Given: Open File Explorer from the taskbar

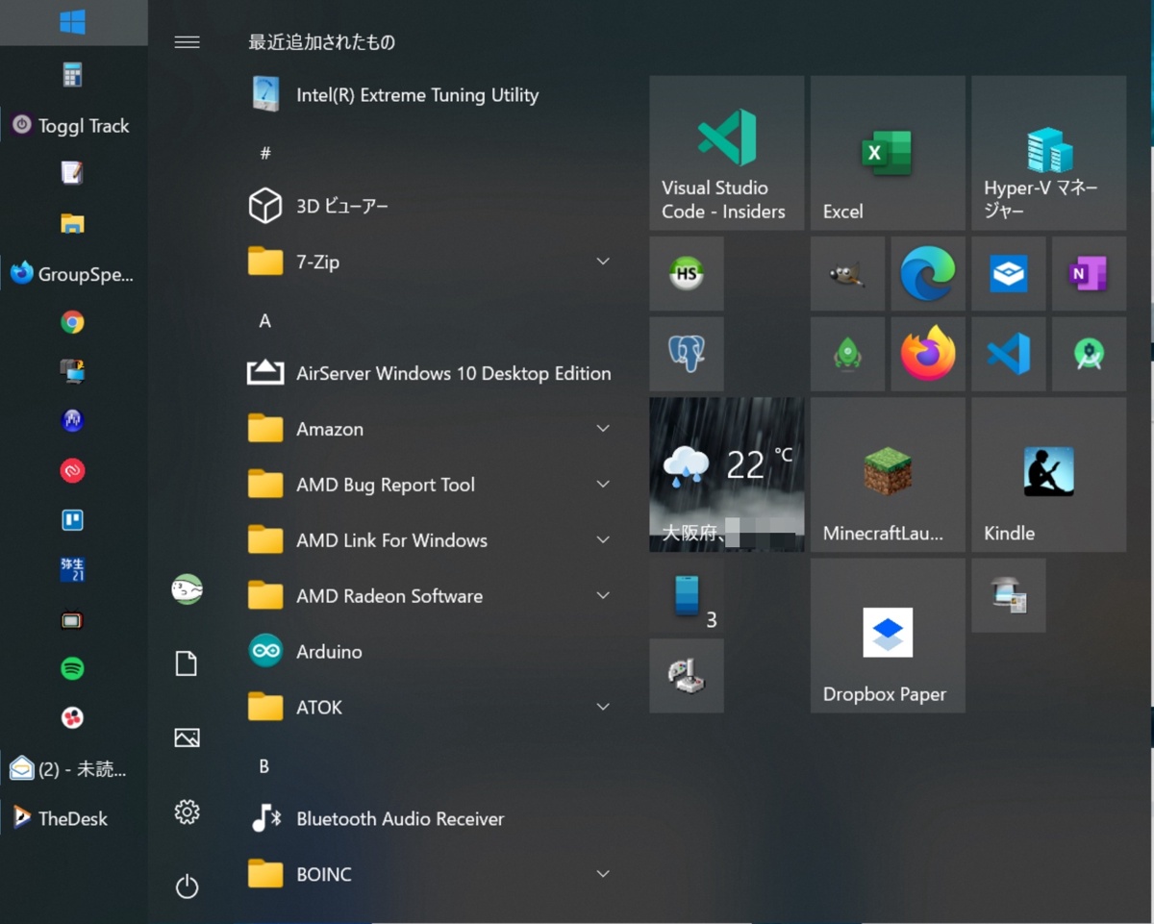Looking at the screenshot, I should coord(72,224).
